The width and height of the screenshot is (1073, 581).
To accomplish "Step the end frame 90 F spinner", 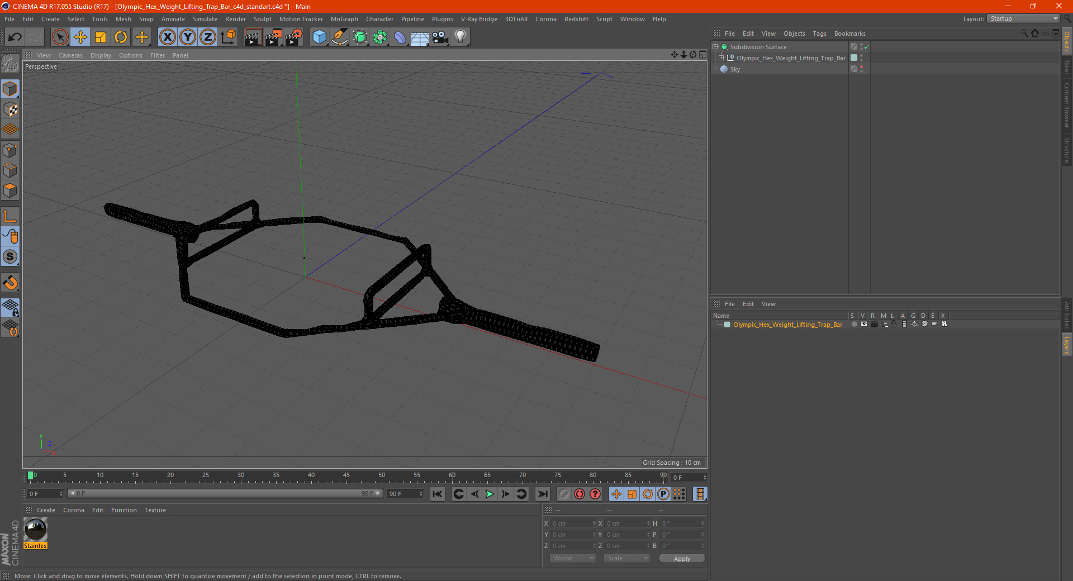I will click(421, 494).
